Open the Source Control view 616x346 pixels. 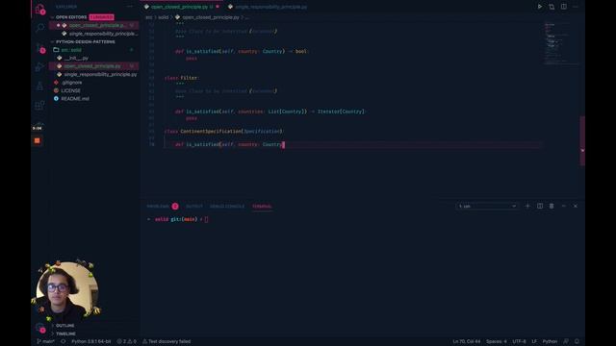click(x=40, y=48)
